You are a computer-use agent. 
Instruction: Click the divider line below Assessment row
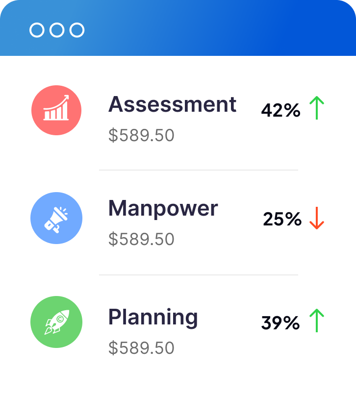click(199, 170)
